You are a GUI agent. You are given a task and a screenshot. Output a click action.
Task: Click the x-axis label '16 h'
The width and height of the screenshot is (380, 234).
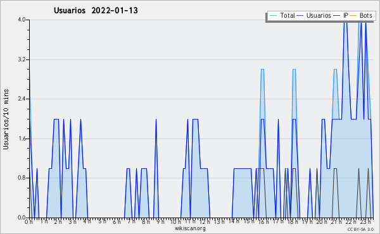(x=263, y=222)
